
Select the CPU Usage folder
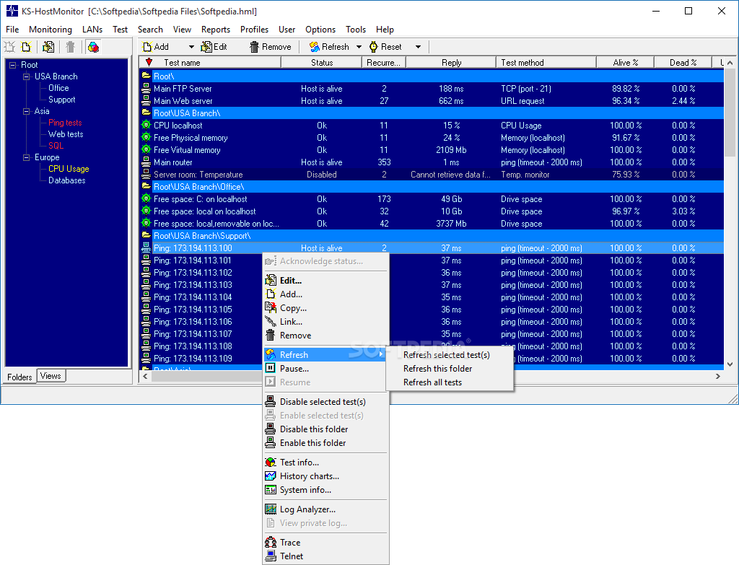pyautogui.click(x=69, y=169)
